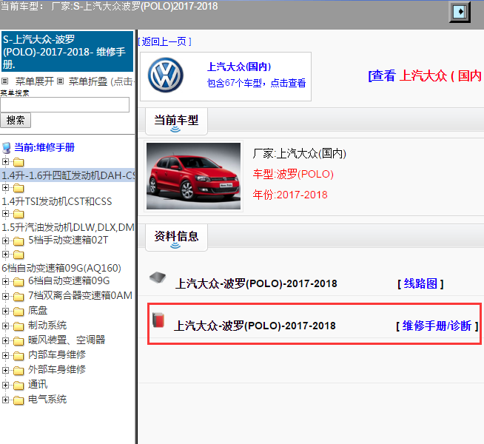Click folder icon above 1.4升TSI发动机CST和CSS
Screen dimensions: 484x444
[x=19, y=188]
